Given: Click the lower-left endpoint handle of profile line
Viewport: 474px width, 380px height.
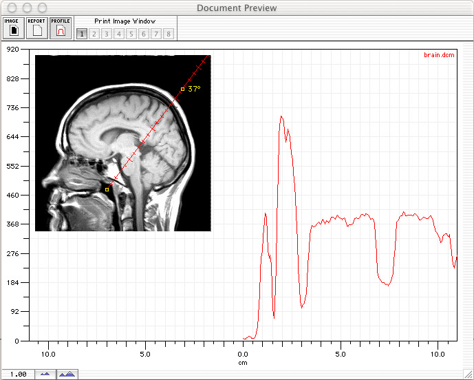Looking at the screenshot, I should coord(107,189).
